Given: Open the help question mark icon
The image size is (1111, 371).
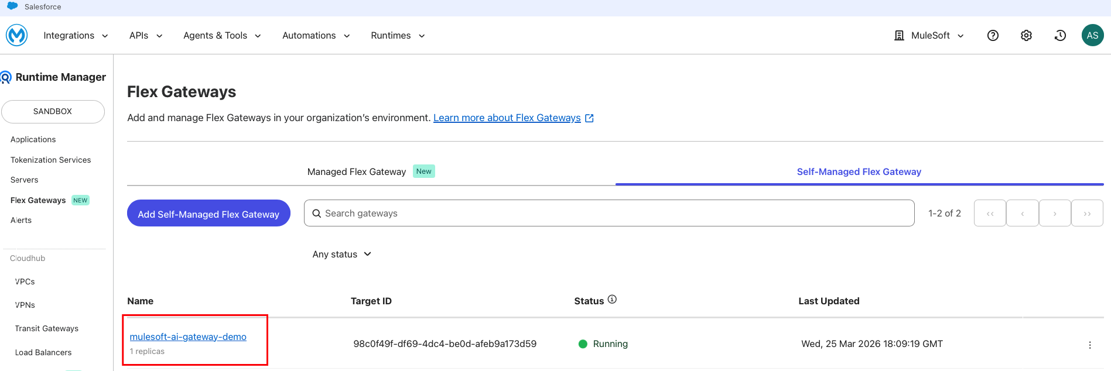Looking at the screenshot, I should pyautogui.click(x=993, y=36).
